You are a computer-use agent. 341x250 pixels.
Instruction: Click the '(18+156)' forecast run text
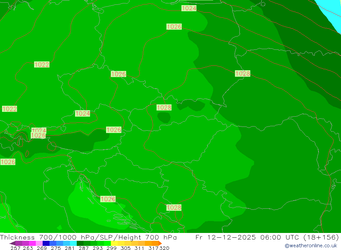pos(321,237)
